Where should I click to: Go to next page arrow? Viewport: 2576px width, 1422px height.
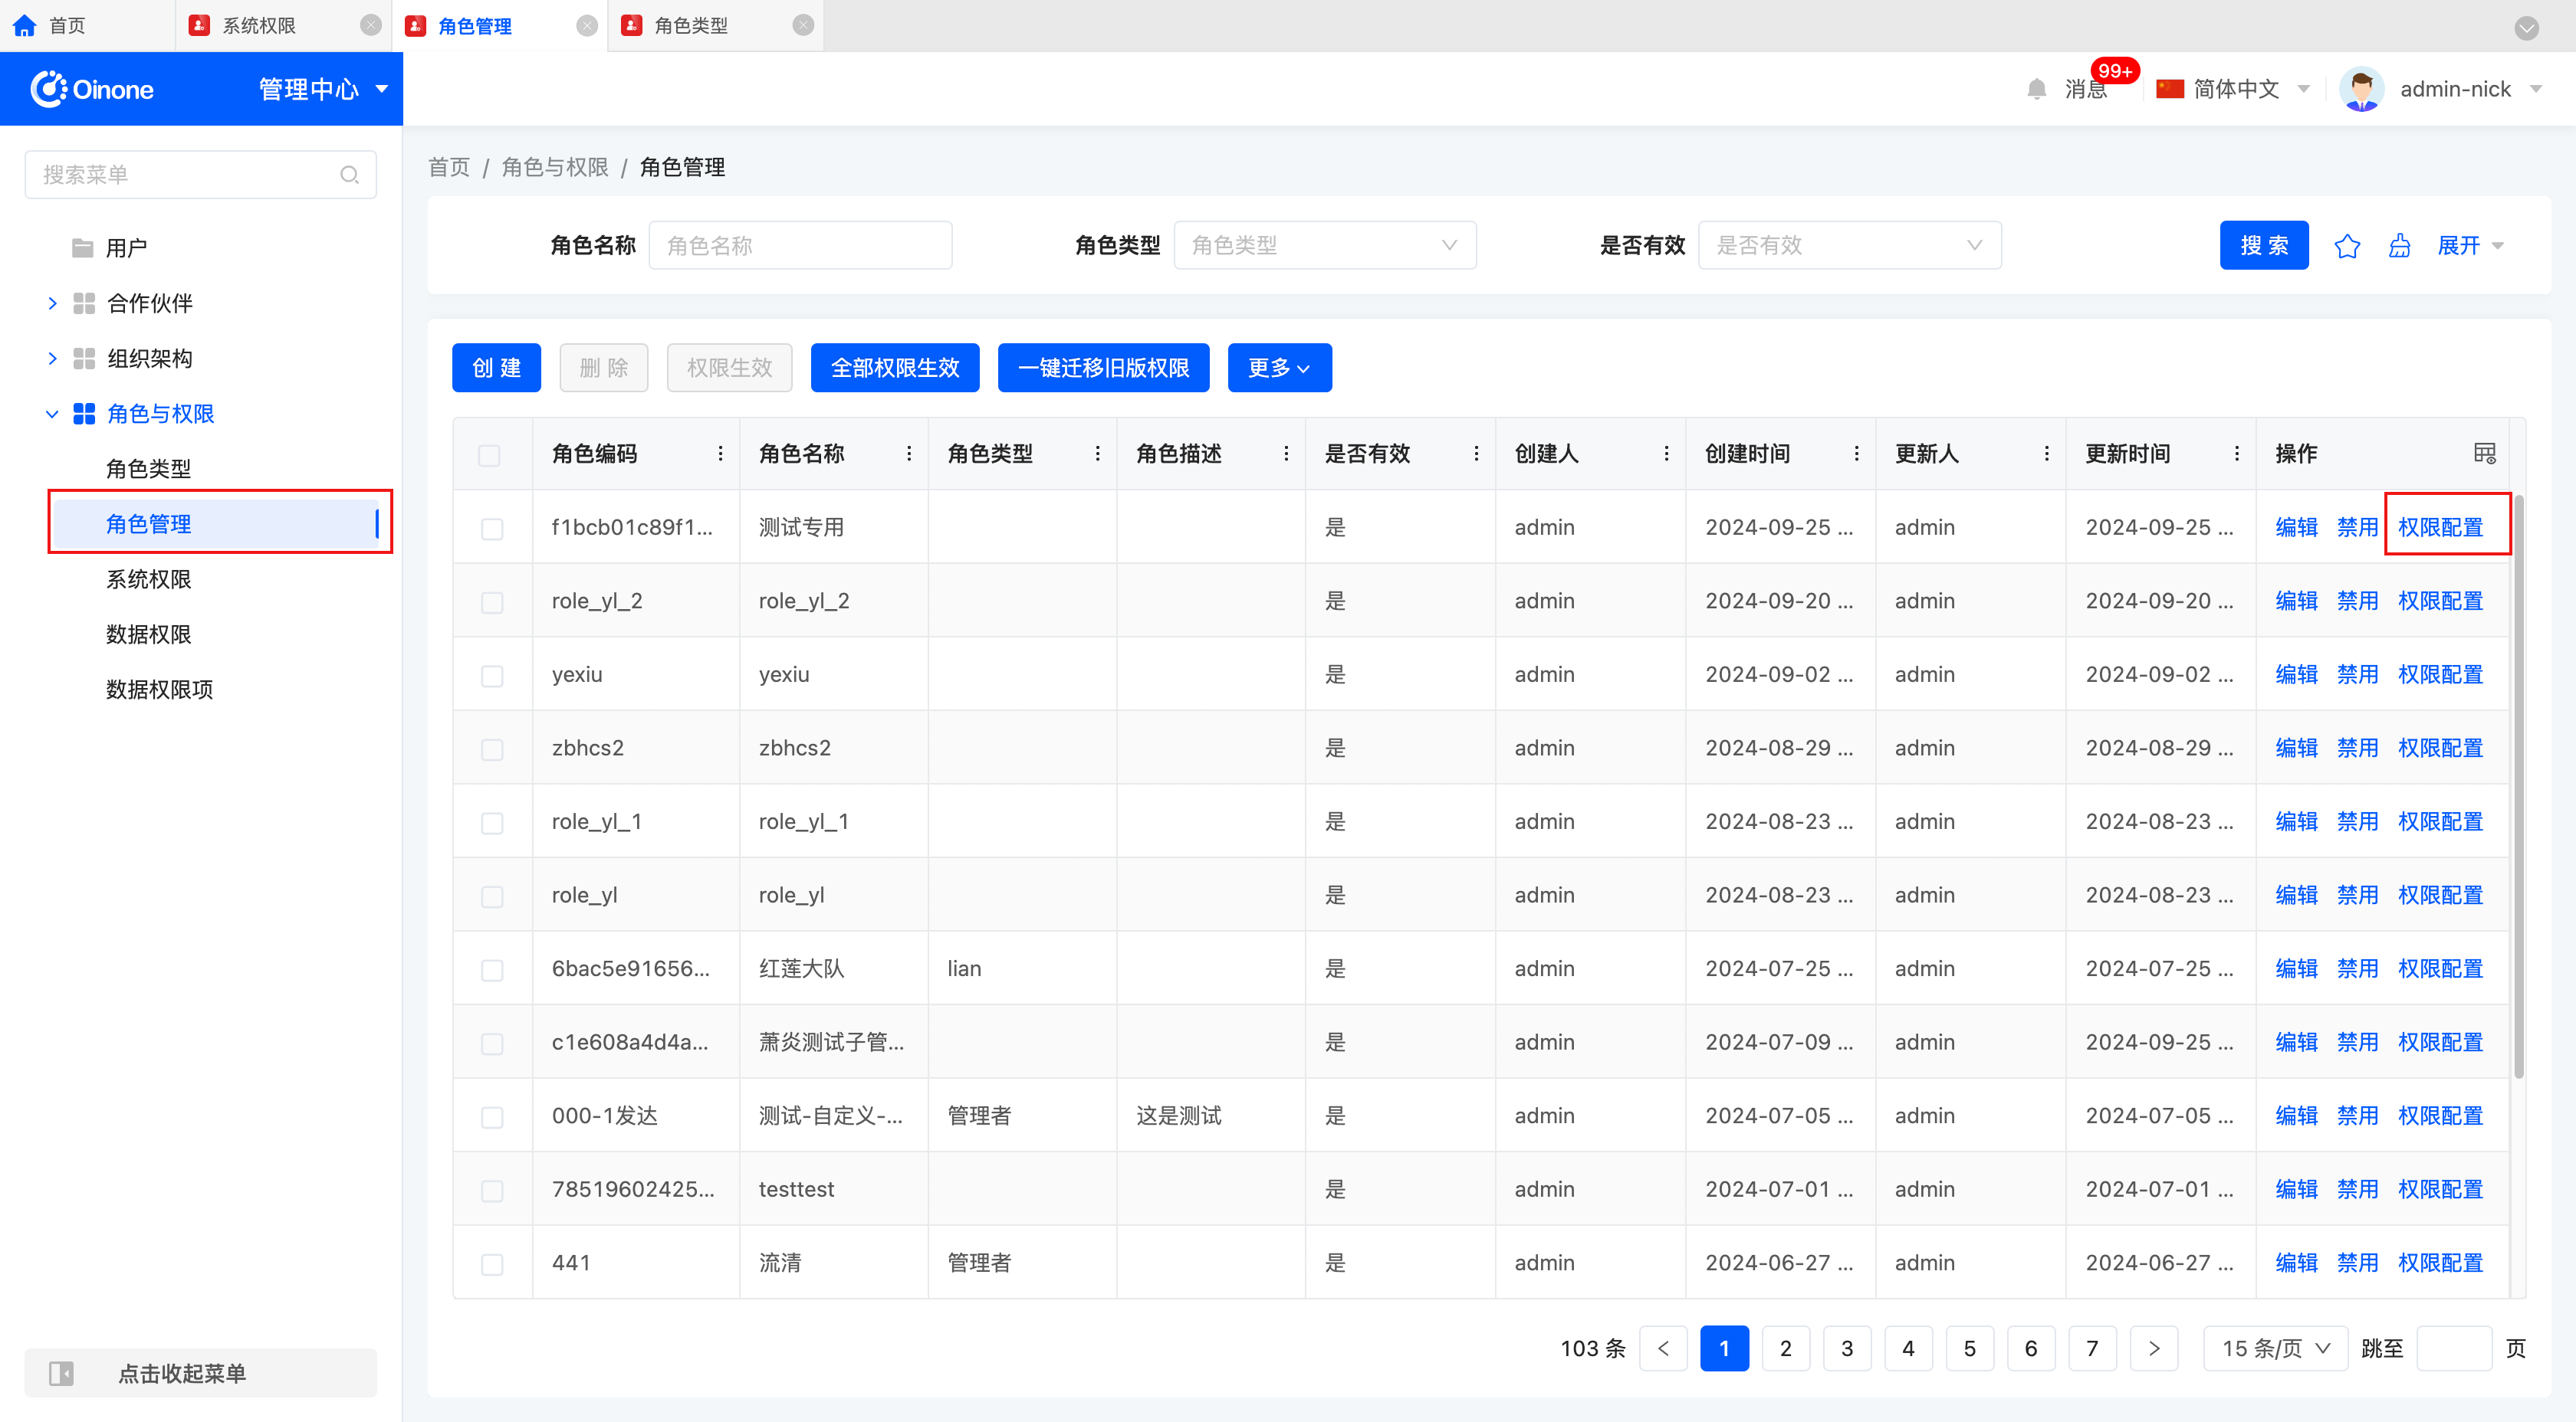coord(2153,1348)
